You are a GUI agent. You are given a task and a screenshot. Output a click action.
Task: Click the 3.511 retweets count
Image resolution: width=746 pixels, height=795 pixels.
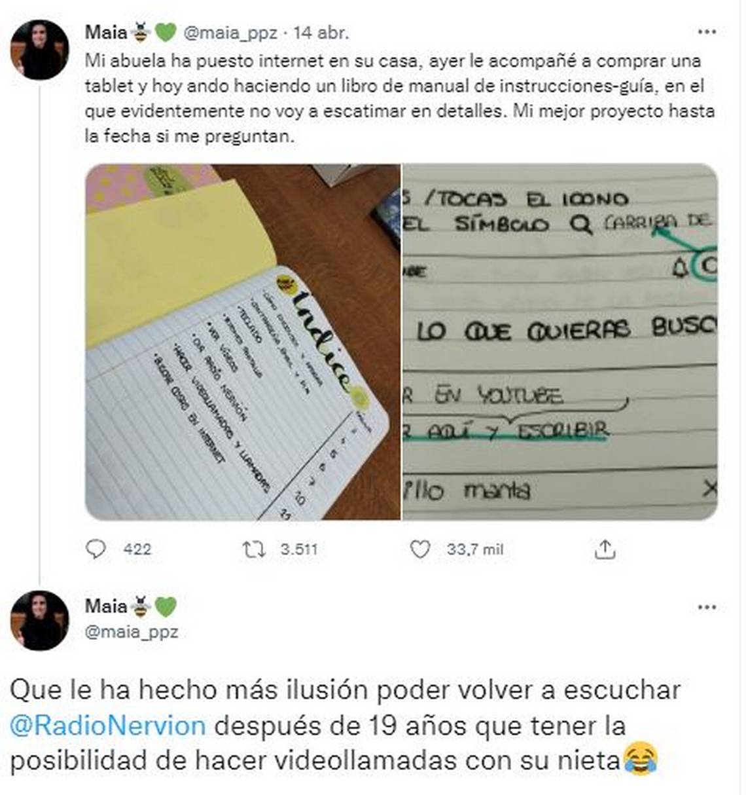[298, 549]
